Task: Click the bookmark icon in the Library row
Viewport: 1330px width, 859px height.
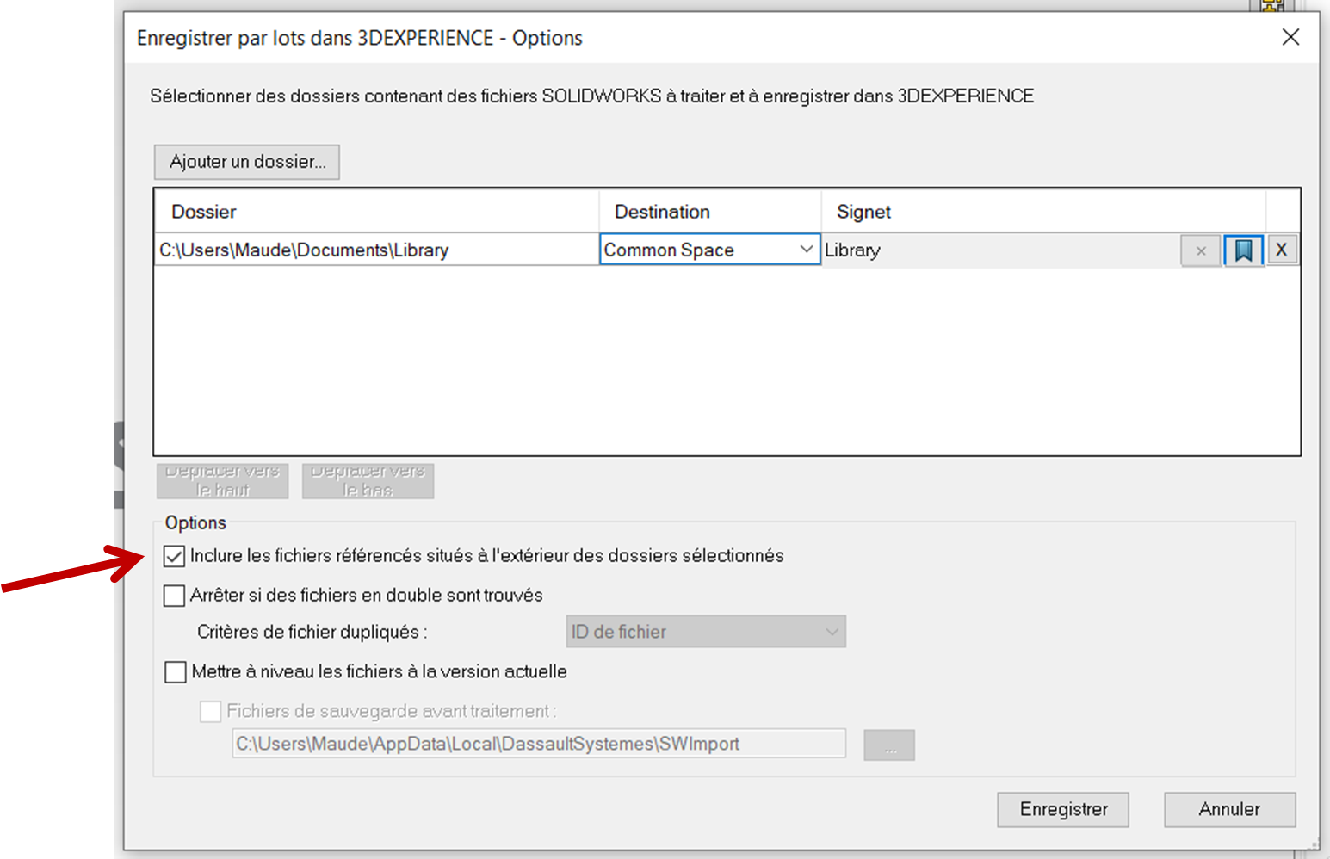Action: click(x=1243, y=250)
